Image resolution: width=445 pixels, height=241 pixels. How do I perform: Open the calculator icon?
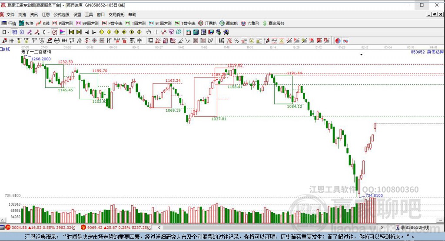[x=196, y=32]
